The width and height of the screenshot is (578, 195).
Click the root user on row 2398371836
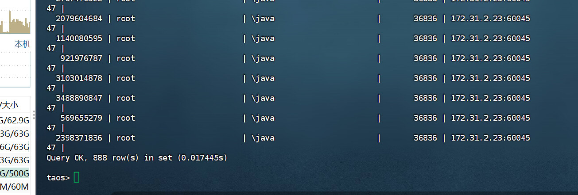pyautogui.click(x=126, y=138)
